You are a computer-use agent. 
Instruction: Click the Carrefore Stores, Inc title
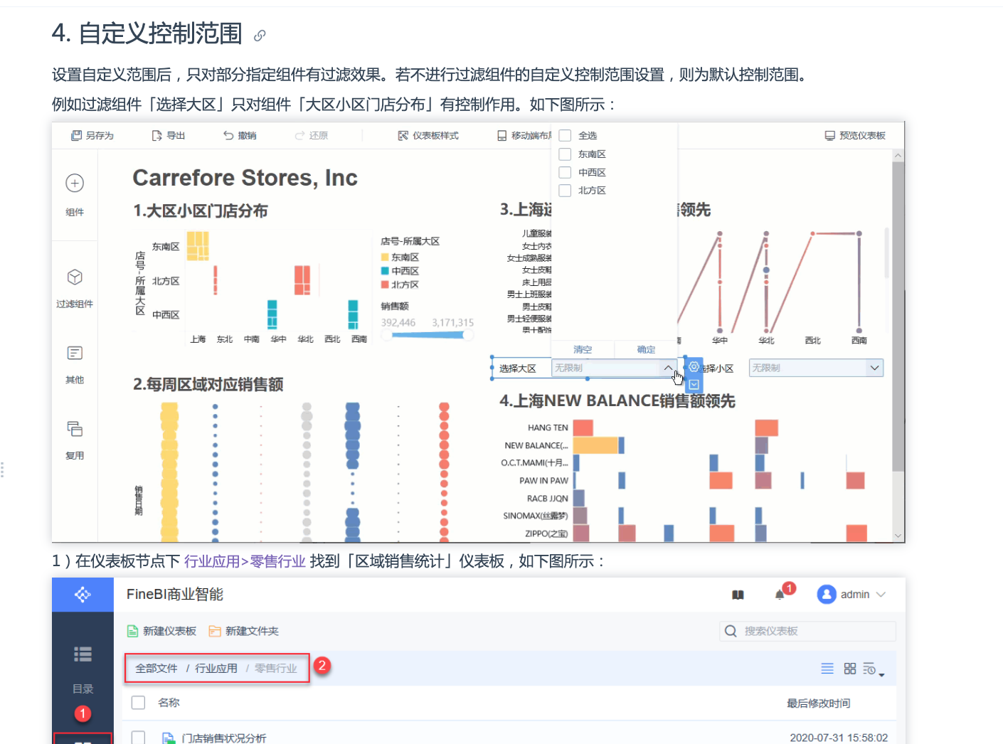pyautogui.click(x=245, y=178)
